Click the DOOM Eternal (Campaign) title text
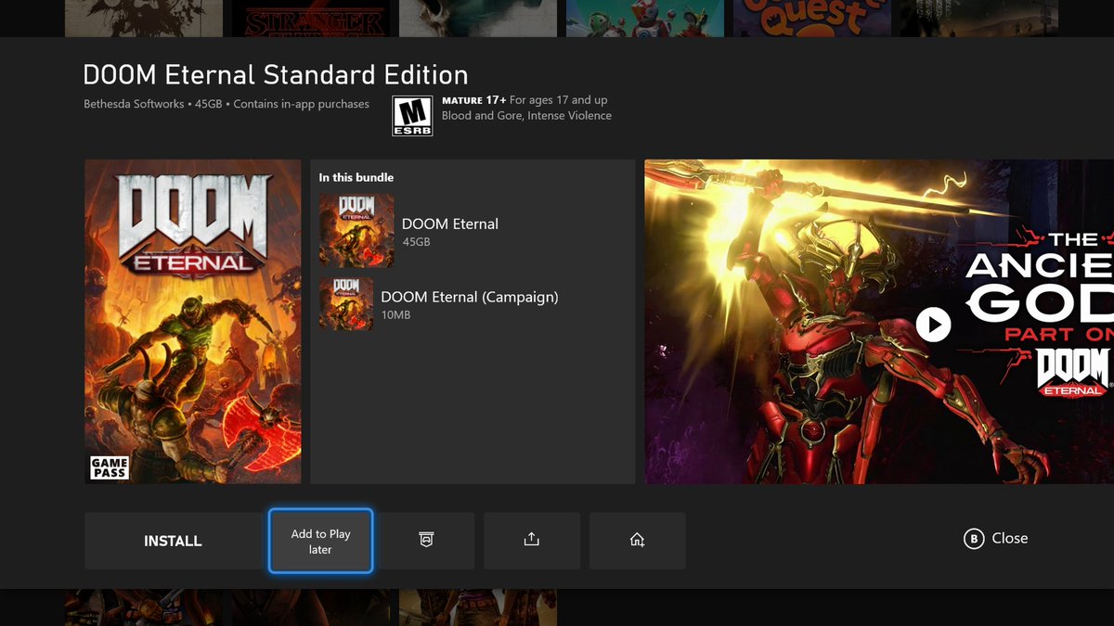The height and width of the screenshot is (626, 1114). 470,297
